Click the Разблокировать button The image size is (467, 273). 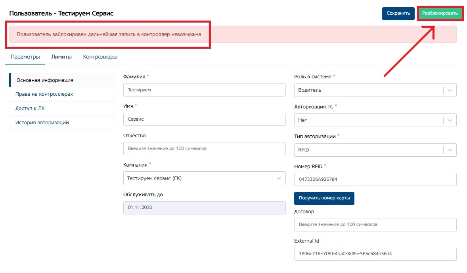(x=440, y=13)
